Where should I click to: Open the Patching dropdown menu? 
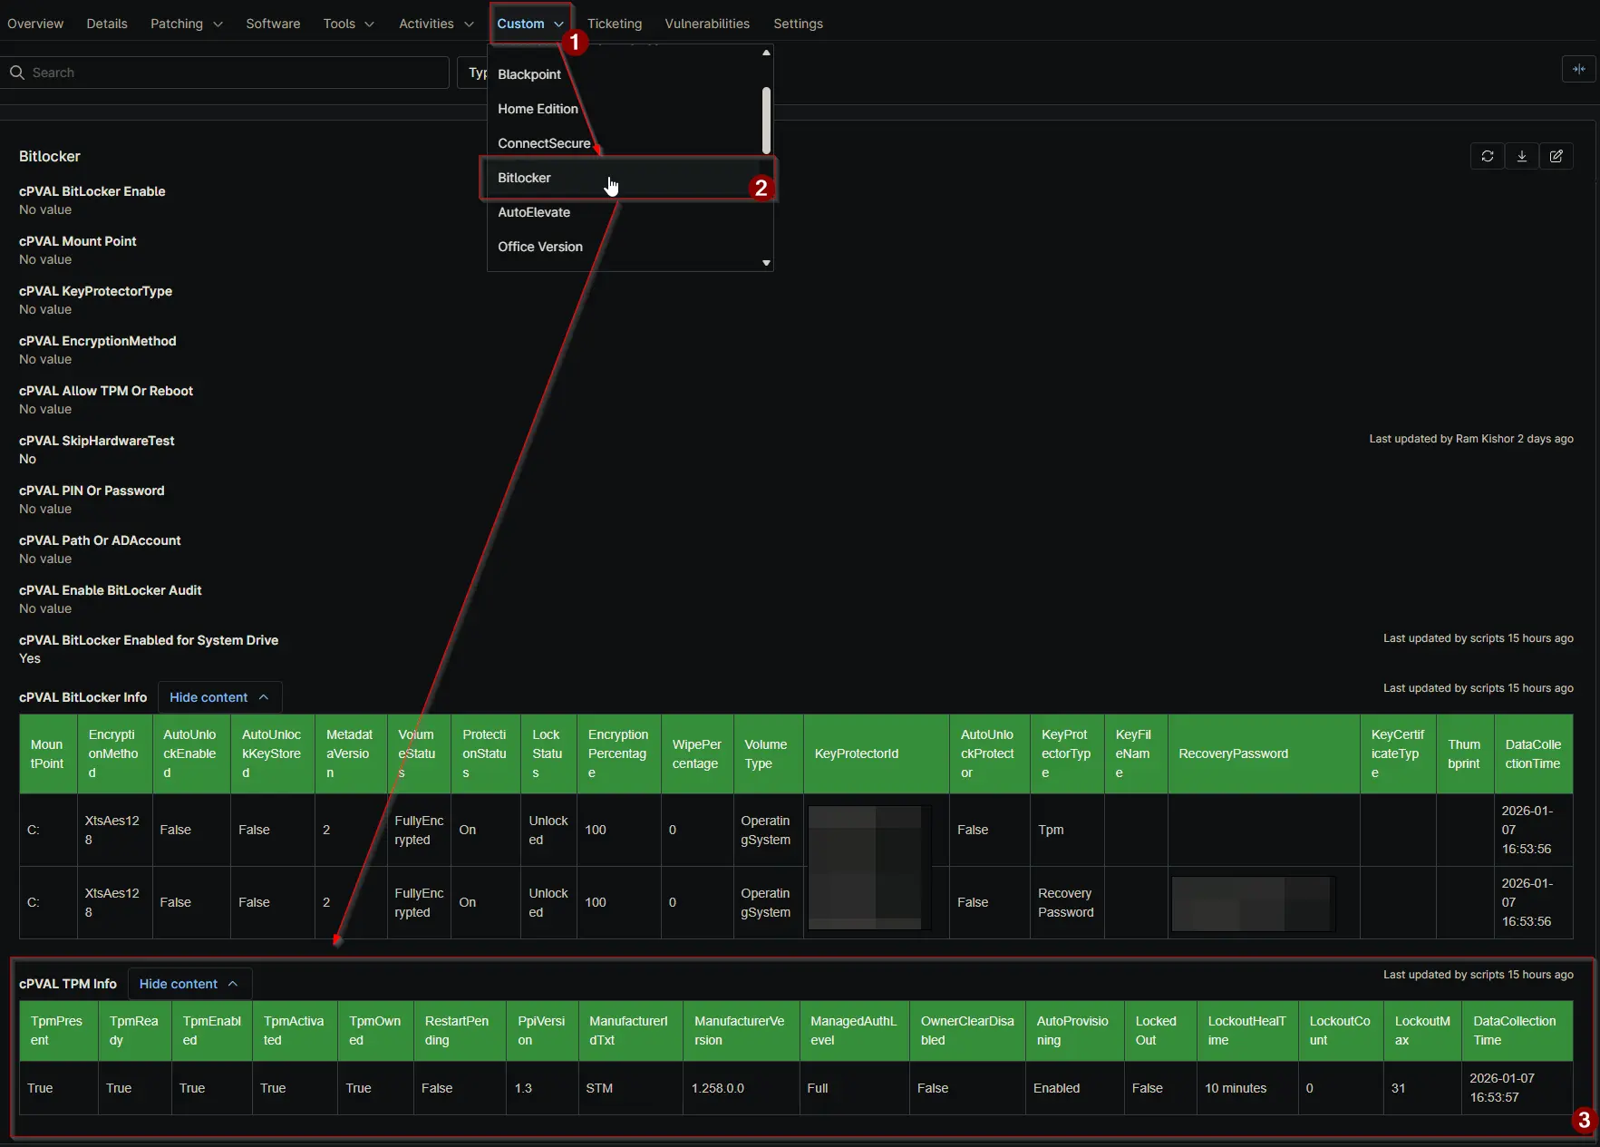click(x=186, y=24)
